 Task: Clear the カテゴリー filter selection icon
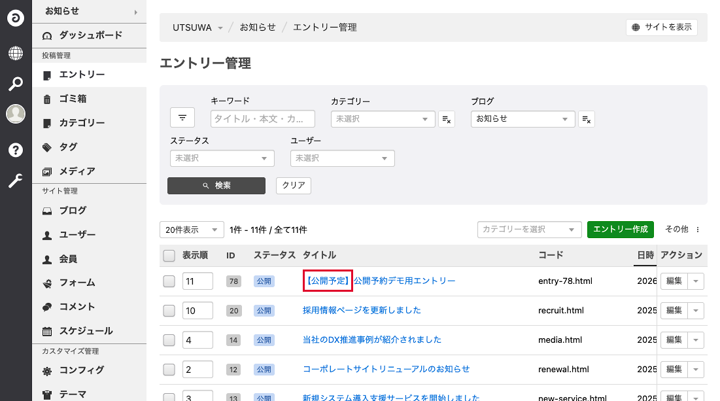pos(447,120)
